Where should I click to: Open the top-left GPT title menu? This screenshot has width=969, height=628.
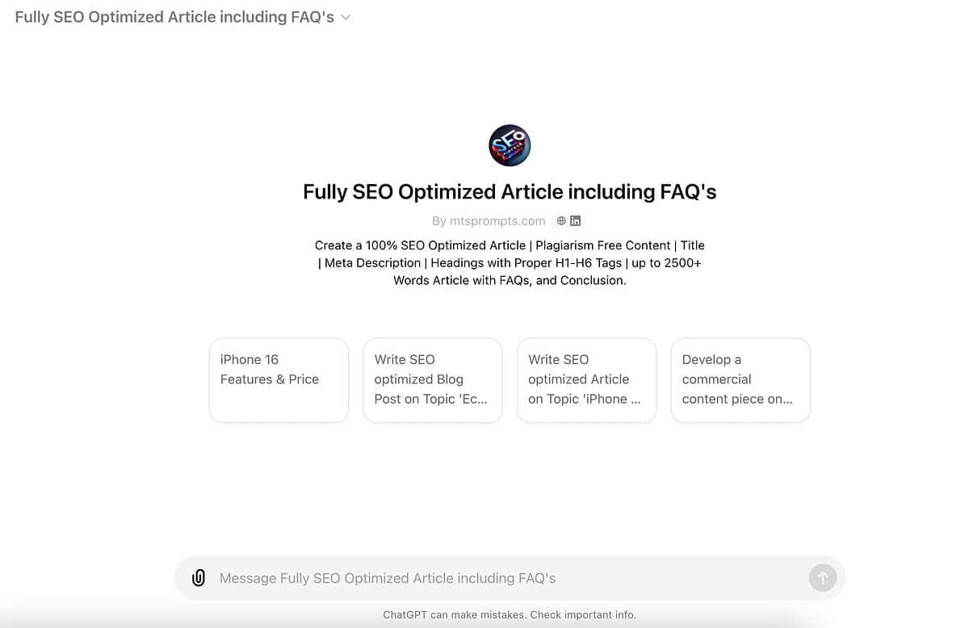tap(174, 17)
